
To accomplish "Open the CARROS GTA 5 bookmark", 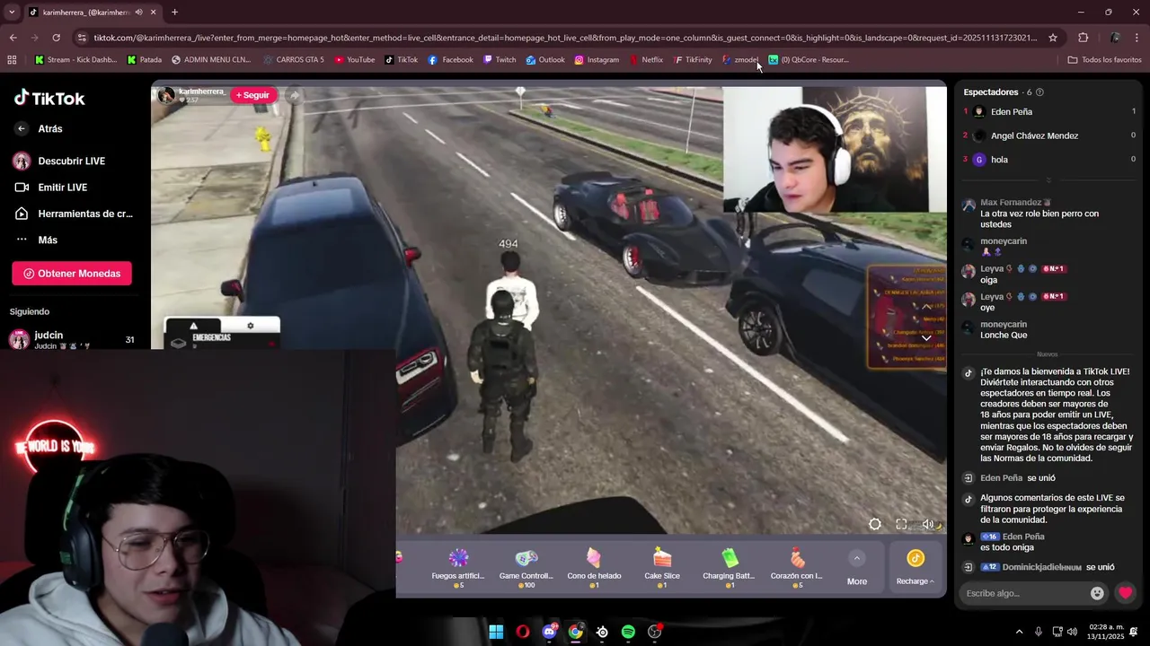I will pos(294,60).
